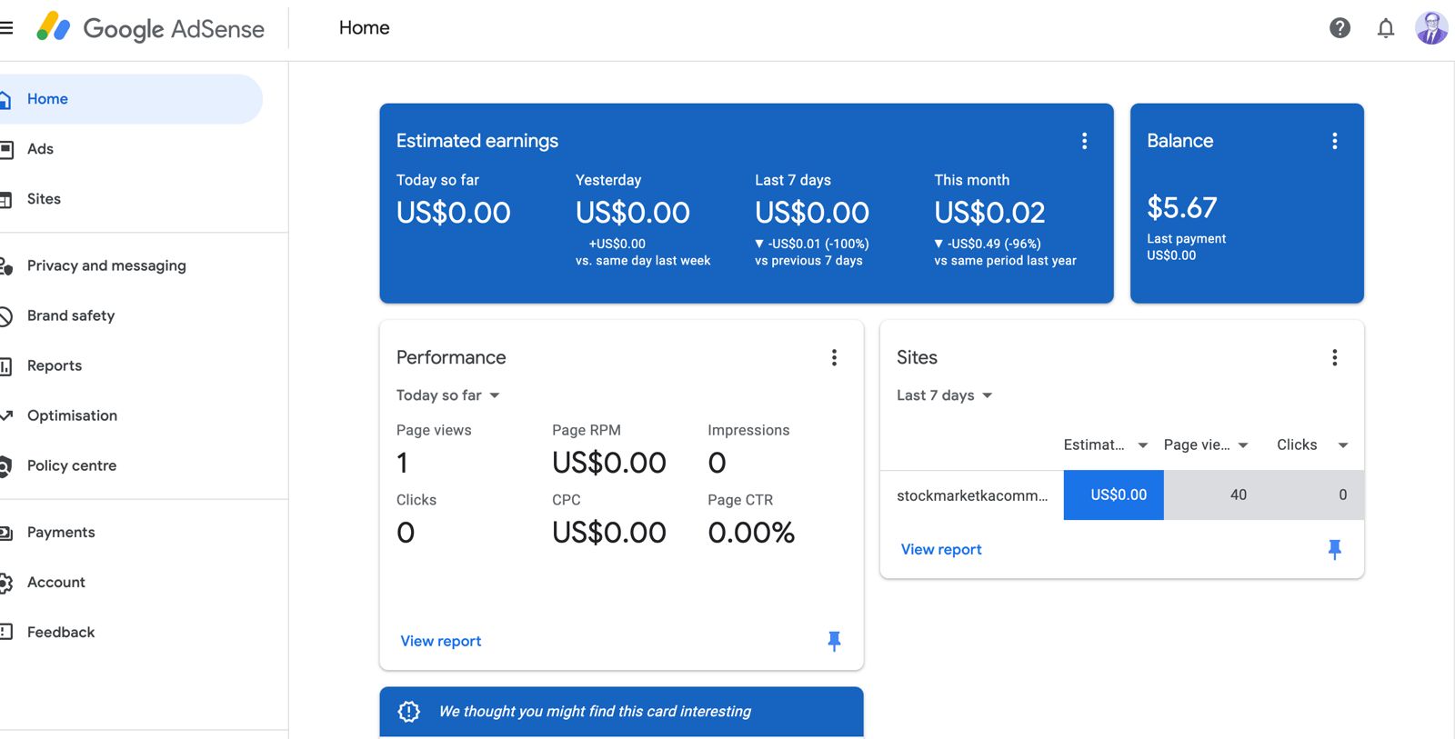Click 'We thought you might find this card interesting' banner
The image size is (1455, 739).
(x=621, y=712)
